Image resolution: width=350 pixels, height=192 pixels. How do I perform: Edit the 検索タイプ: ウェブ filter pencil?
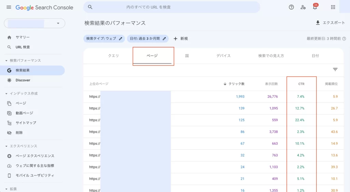pyautogui.click(x=121, y=39)
